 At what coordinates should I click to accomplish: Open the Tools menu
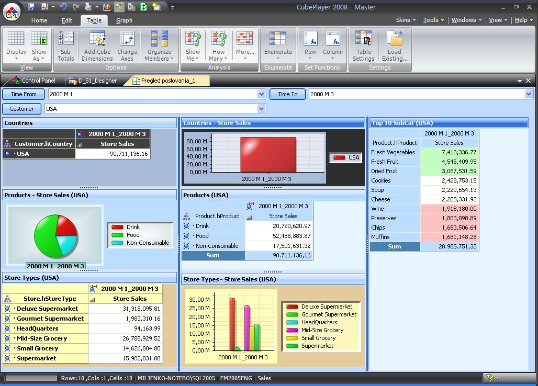433,20
